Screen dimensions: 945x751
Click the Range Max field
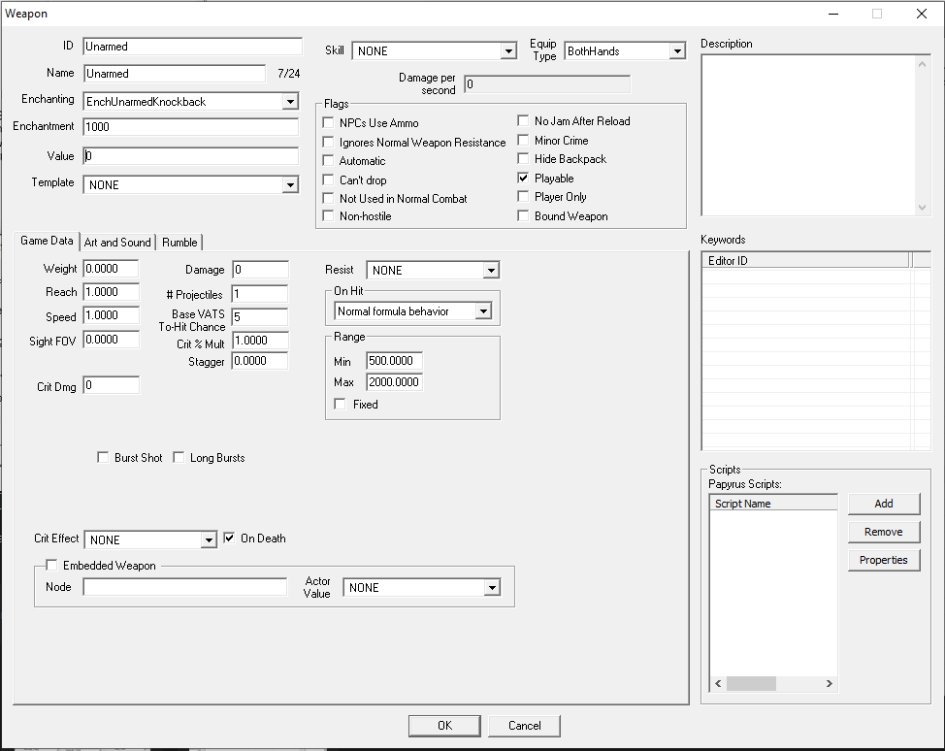[x=394, y=382]
